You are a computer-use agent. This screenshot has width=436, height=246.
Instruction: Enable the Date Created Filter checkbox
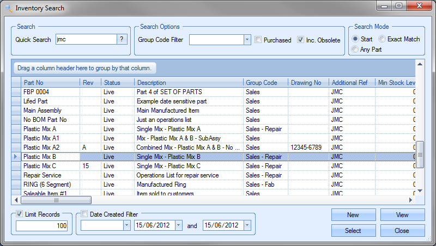click(x=84, y=214)
